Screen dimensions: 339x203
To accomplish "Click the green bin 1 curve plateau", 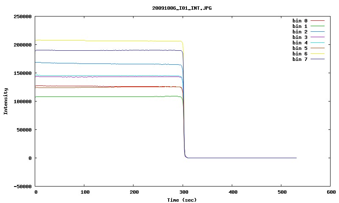I will (x=108, y=97).
